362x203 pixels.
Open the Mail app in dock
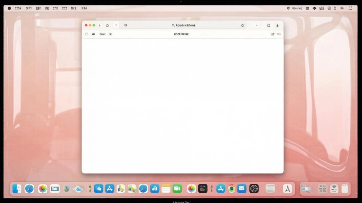coord(242,188)
